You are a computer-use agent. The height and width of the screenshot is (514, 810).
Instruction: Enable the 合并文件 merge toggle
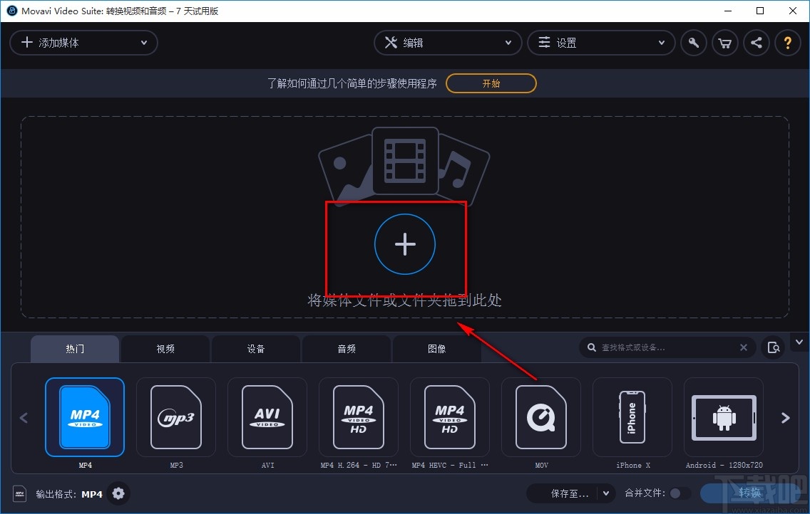click(x=680, y=493)
